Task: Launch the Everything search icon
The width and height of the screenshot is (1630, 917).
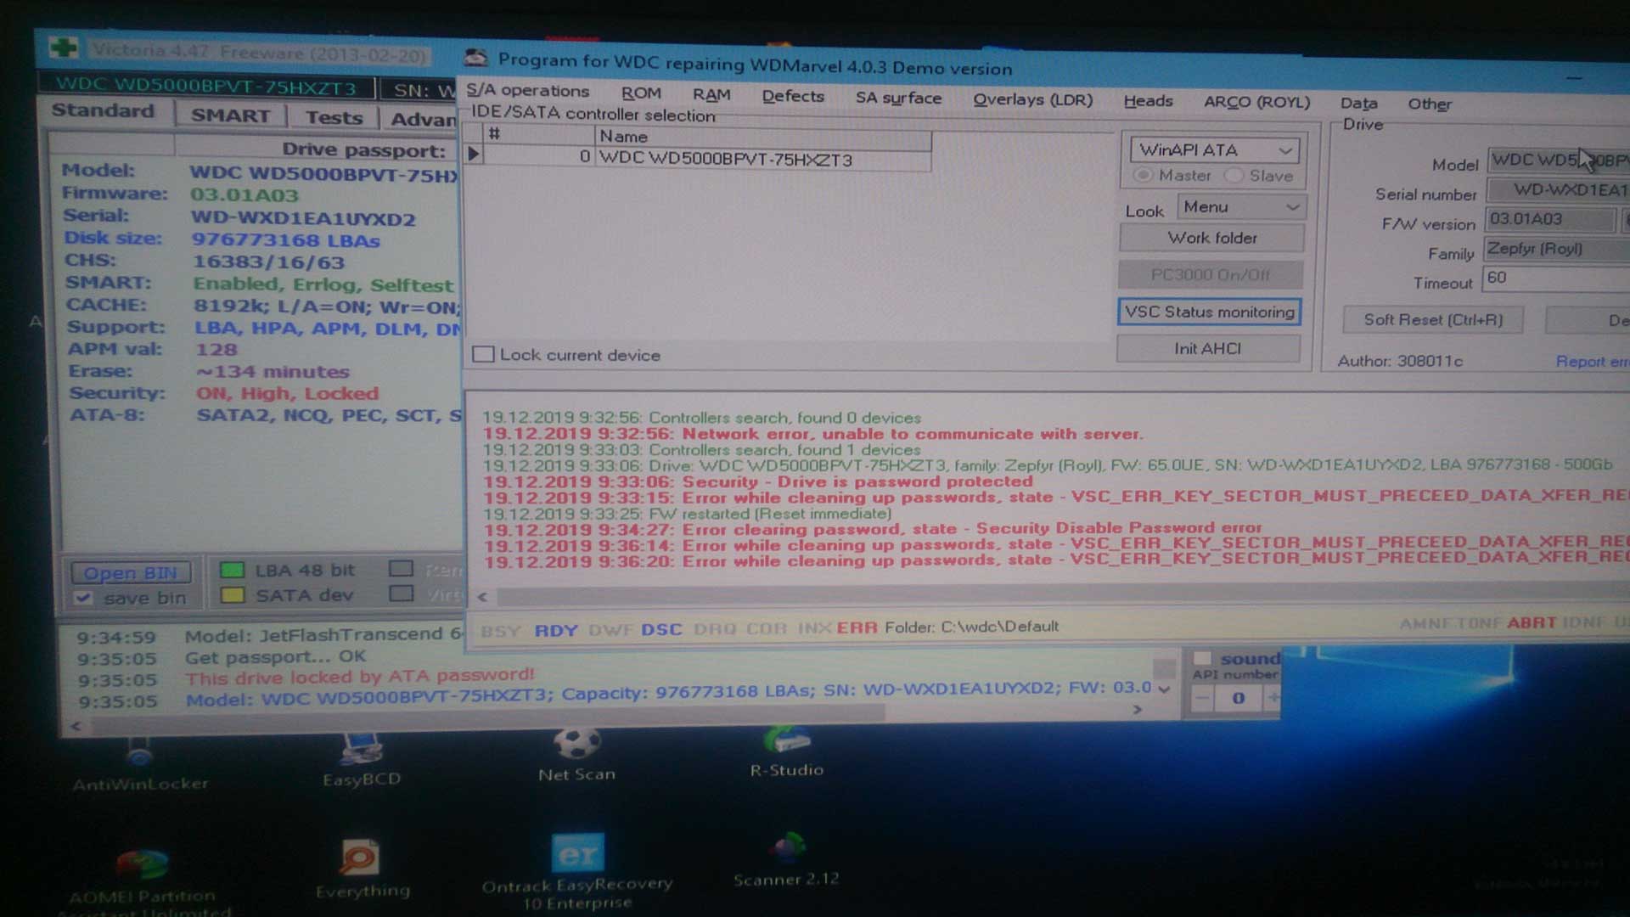Action: [363, 870]
